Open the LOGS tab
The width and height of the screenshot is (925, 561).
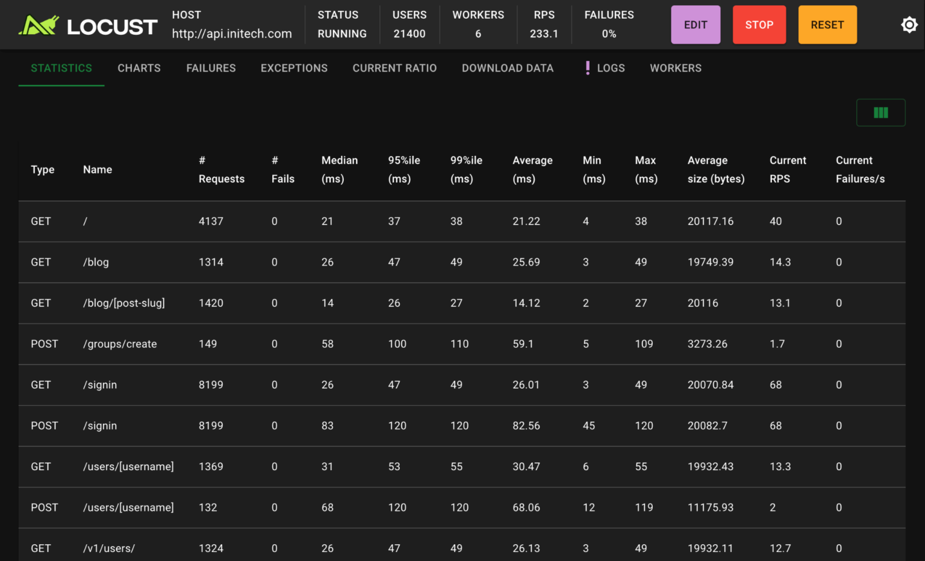point(611,68)
